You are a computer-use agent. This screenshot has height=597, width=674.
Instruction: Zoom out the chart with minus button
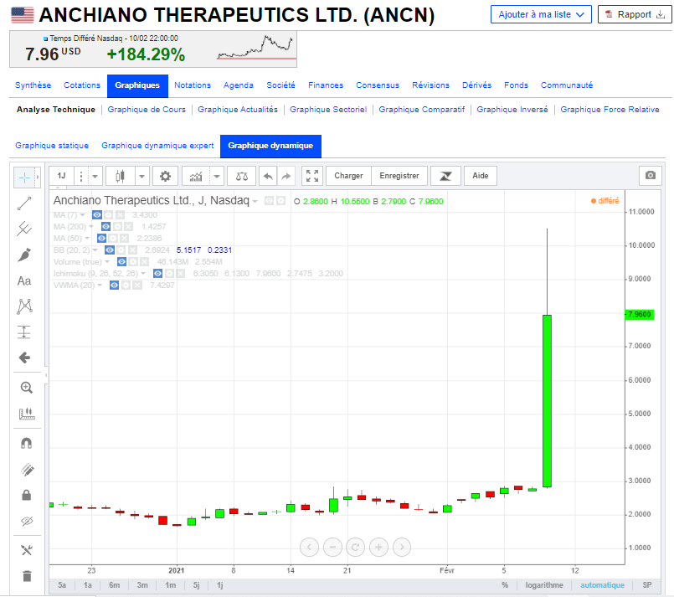pos(332,547)
